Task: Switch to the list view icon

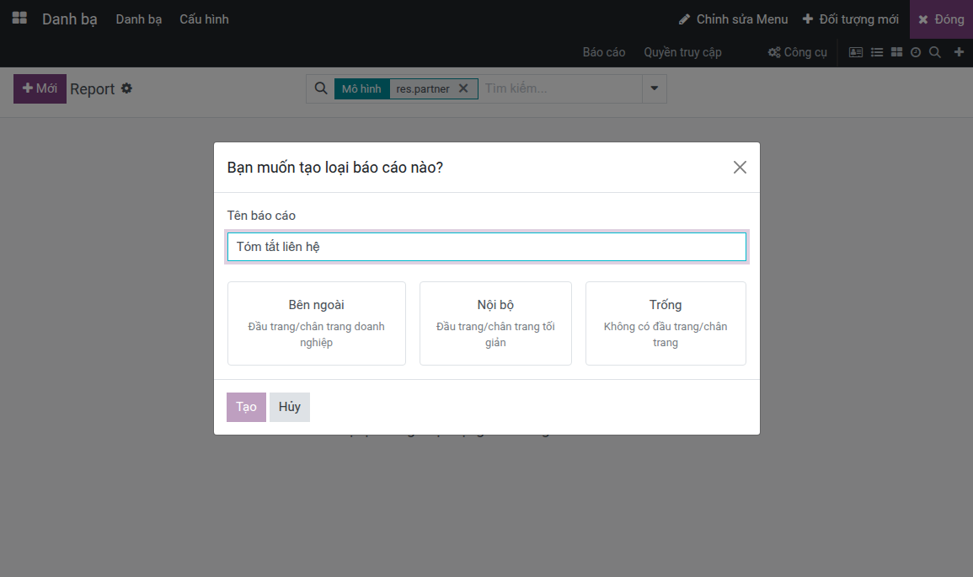Action: (877, 52)
